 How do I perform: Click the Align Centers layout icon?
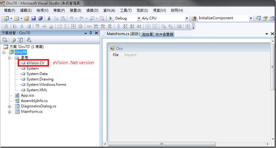[x=22, y=27]
